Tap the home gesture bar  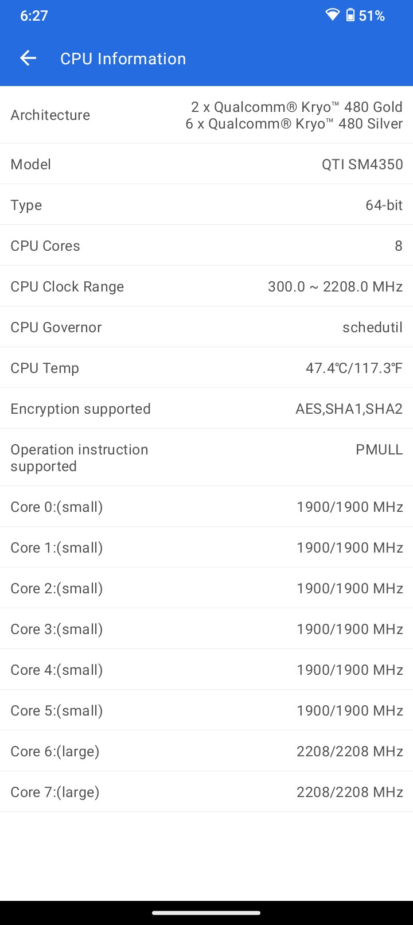[206, 912]
